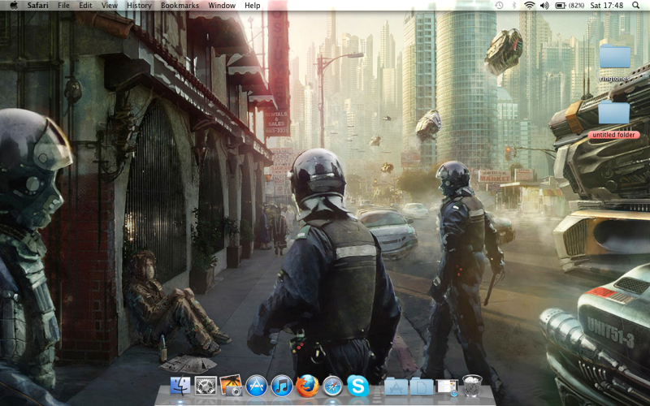
Task: Click the Bluetooth status icon
Action: (x=514, y=6)
